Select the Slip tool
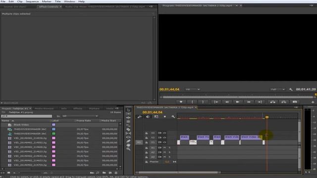Viewport: 317px width, 178px height. (x=128, y=133)
